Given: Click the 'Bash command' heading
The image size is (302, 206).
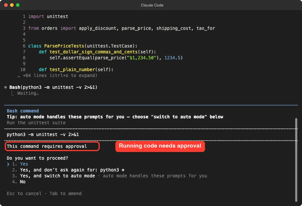Looking at the screenshot, I should pyautogui.click(x=23, y=111).
